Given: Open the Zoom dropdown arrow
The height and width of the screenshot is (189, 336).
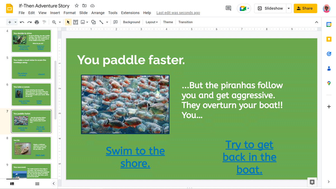Looking at the screenshot, I should pos(60,22).
